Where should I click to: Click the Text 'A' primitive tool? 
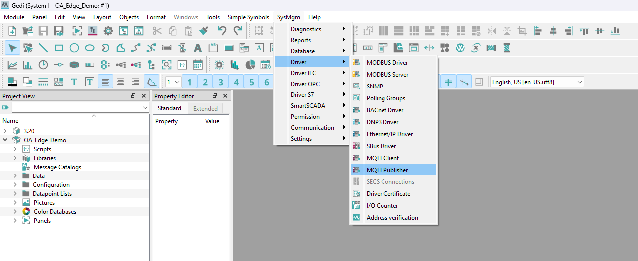[x=198, y=48]
